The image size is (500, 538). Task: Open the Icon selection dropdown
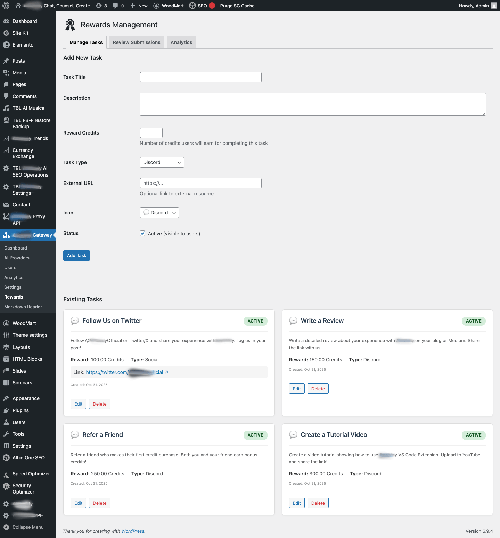pyautogui.click(x=159, y=213)
